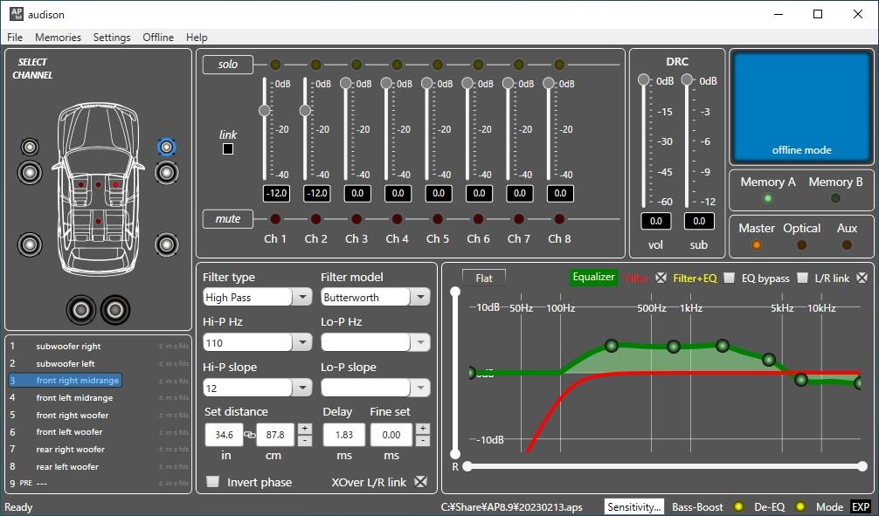Open the File menu
This screenshot has width=879, height=516.
pyautogui.click(x=15, y=37)
